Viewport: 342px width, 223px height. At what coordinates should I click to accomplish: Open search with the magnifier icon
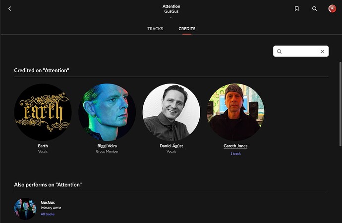point(314,8)
